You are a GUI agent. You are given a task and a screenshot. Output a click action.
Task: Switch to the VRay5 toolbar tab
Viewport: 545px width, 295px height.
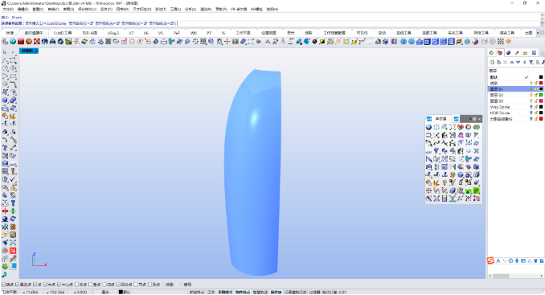113,33
